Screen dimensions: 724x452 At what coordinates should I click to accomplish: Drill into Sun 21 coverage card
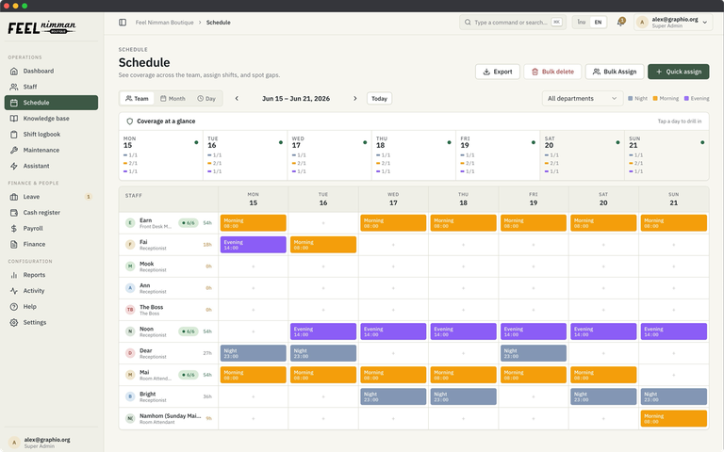coord(666,155)
